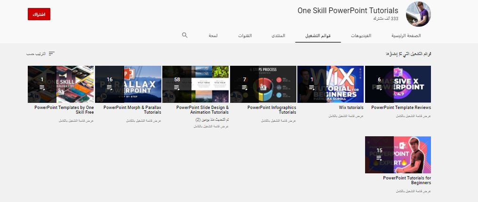Click playlist icon on One Skill Free overlay
The image size is (478, 202).
(x=42, y=88)
